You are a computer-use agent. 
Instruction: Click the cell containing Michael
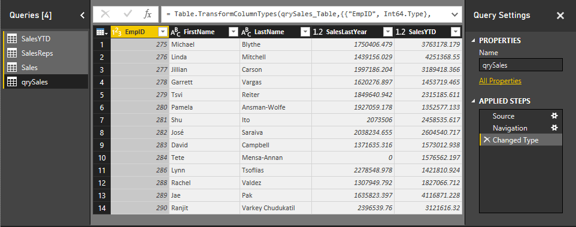click(x=204, y=45)
